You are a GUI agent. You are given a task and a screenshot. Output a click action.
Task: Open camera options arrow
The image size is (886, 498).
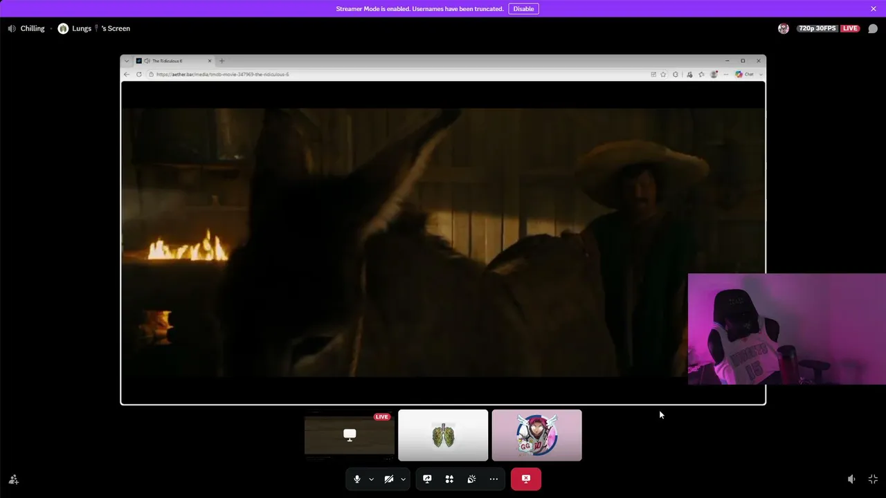click(x=403, y=479)
